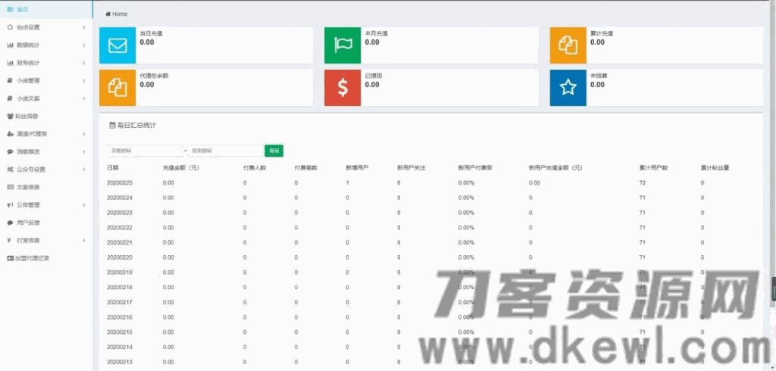Click the 结束时间 end date field
Screen dimensions: 776x371
click(x=225, y=151)
